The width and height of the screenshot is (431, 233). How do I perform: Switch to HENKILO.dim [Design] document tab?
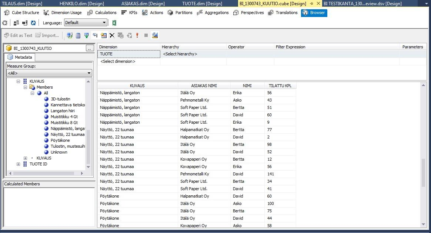coord(81,4)
